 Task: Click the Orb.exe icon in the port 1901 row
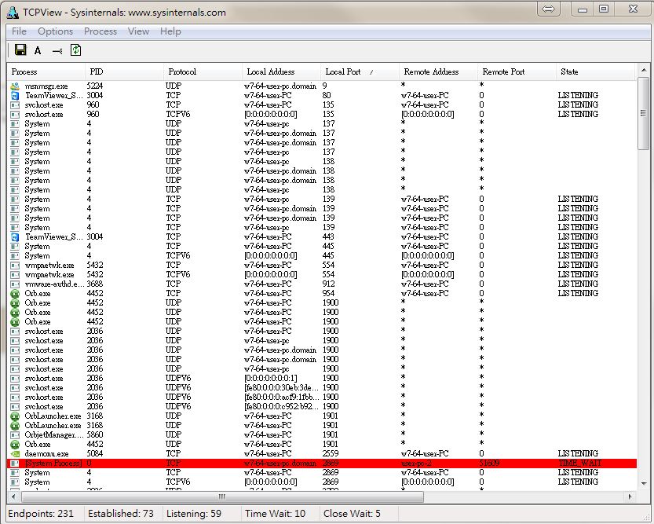coord(15,445)
